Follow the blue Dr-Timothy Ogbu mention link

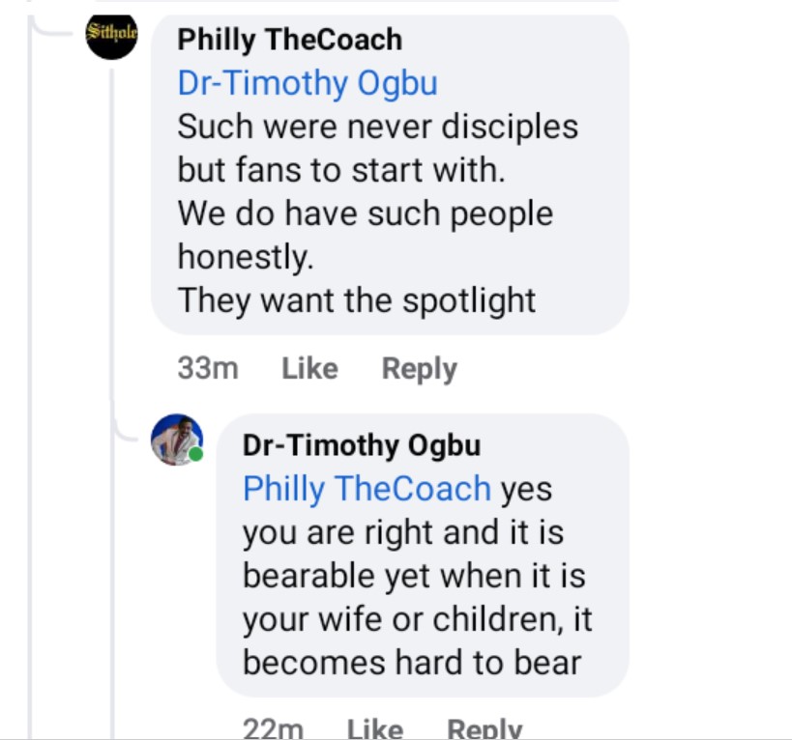point(307,83)
